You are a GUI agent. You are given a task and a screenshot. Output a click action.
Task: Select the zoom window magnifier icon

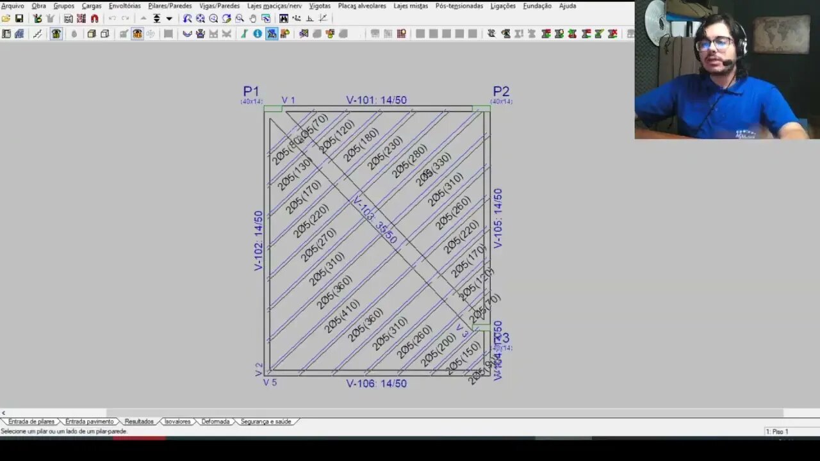point(240,19)
